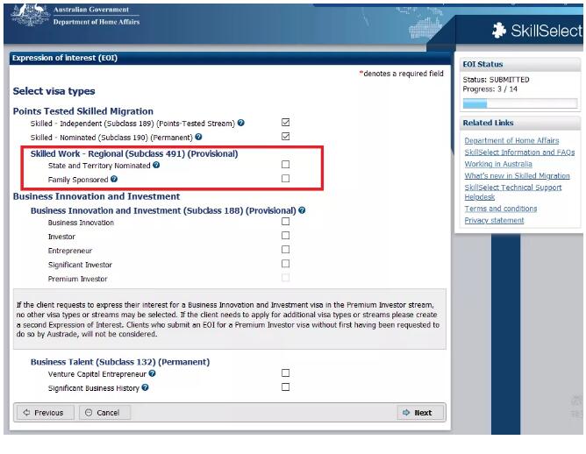Image resolution: width=586 pixels, height=454 pixels.
Task: Click the EOI progress bar
Action: (518, 103)
